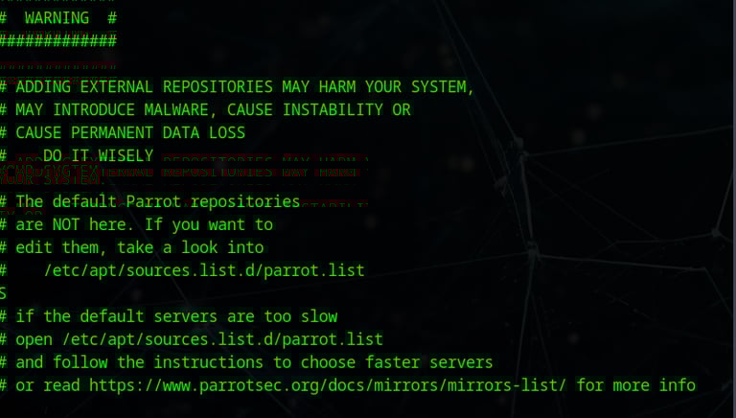The width and height of the screenshot is (736, 418).
Task: Click the WARNING header text
Action: pos(58,18)
